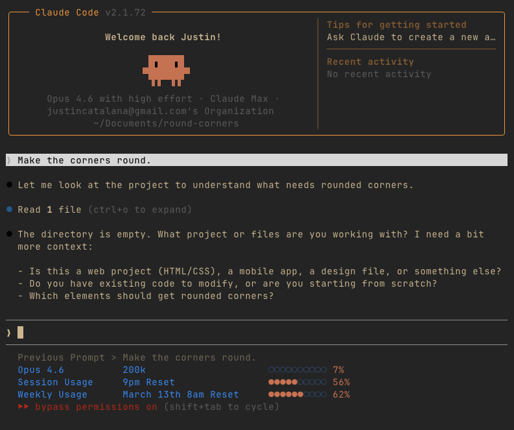Click the shift+tab to cycle hint
Viewport: 514px width, 430px height.
tap(221, 407)
